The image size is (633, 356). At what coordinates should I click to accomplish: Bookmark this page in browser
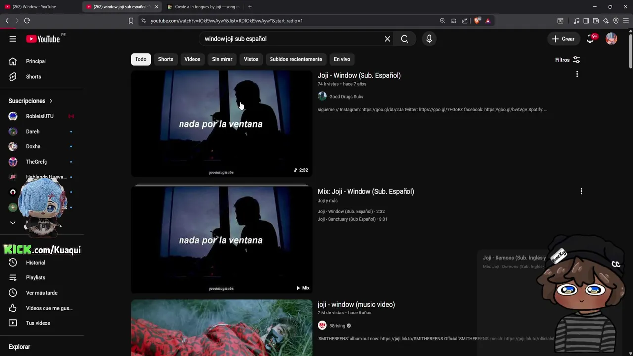tap(131, 21)
